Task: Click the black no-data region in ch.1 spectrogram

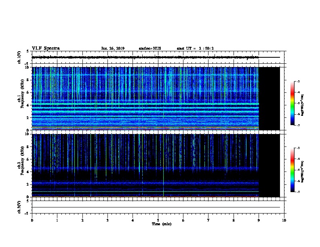Action: (x=269, y=98)
